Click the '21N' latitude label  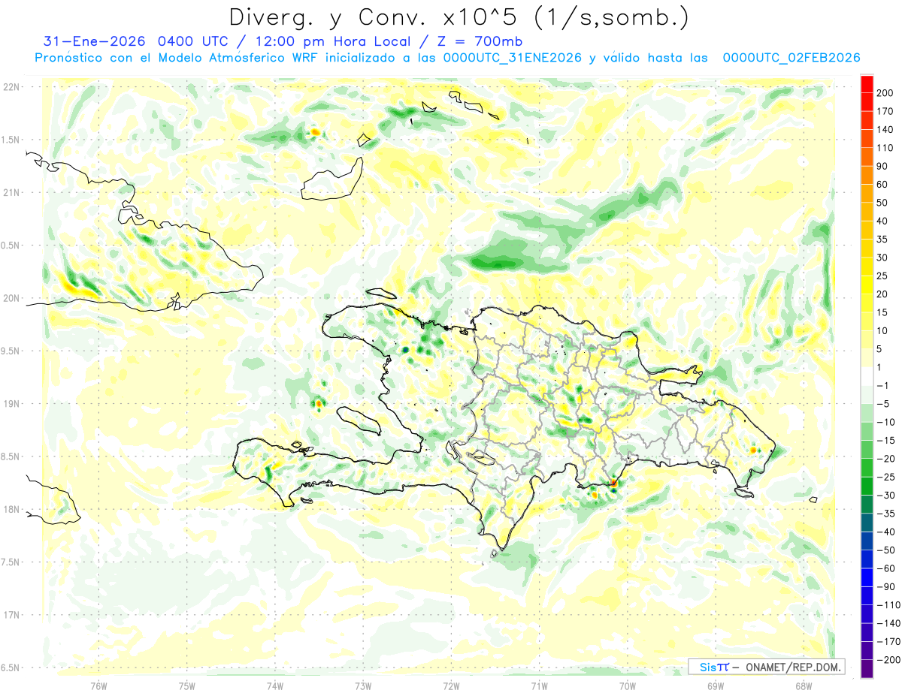pos(11,192)
